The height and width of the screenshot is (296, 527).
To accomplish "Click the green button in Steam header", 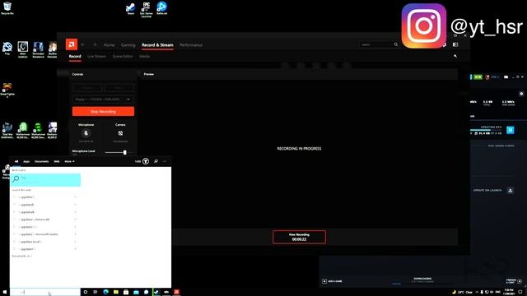I will coord(478,77).
